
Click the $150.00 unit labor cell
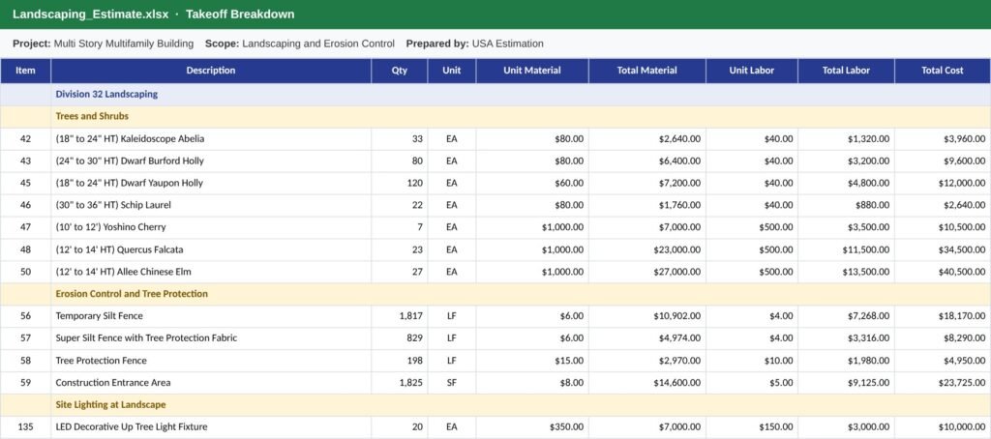pyautogui.click(x=751, y=427)
